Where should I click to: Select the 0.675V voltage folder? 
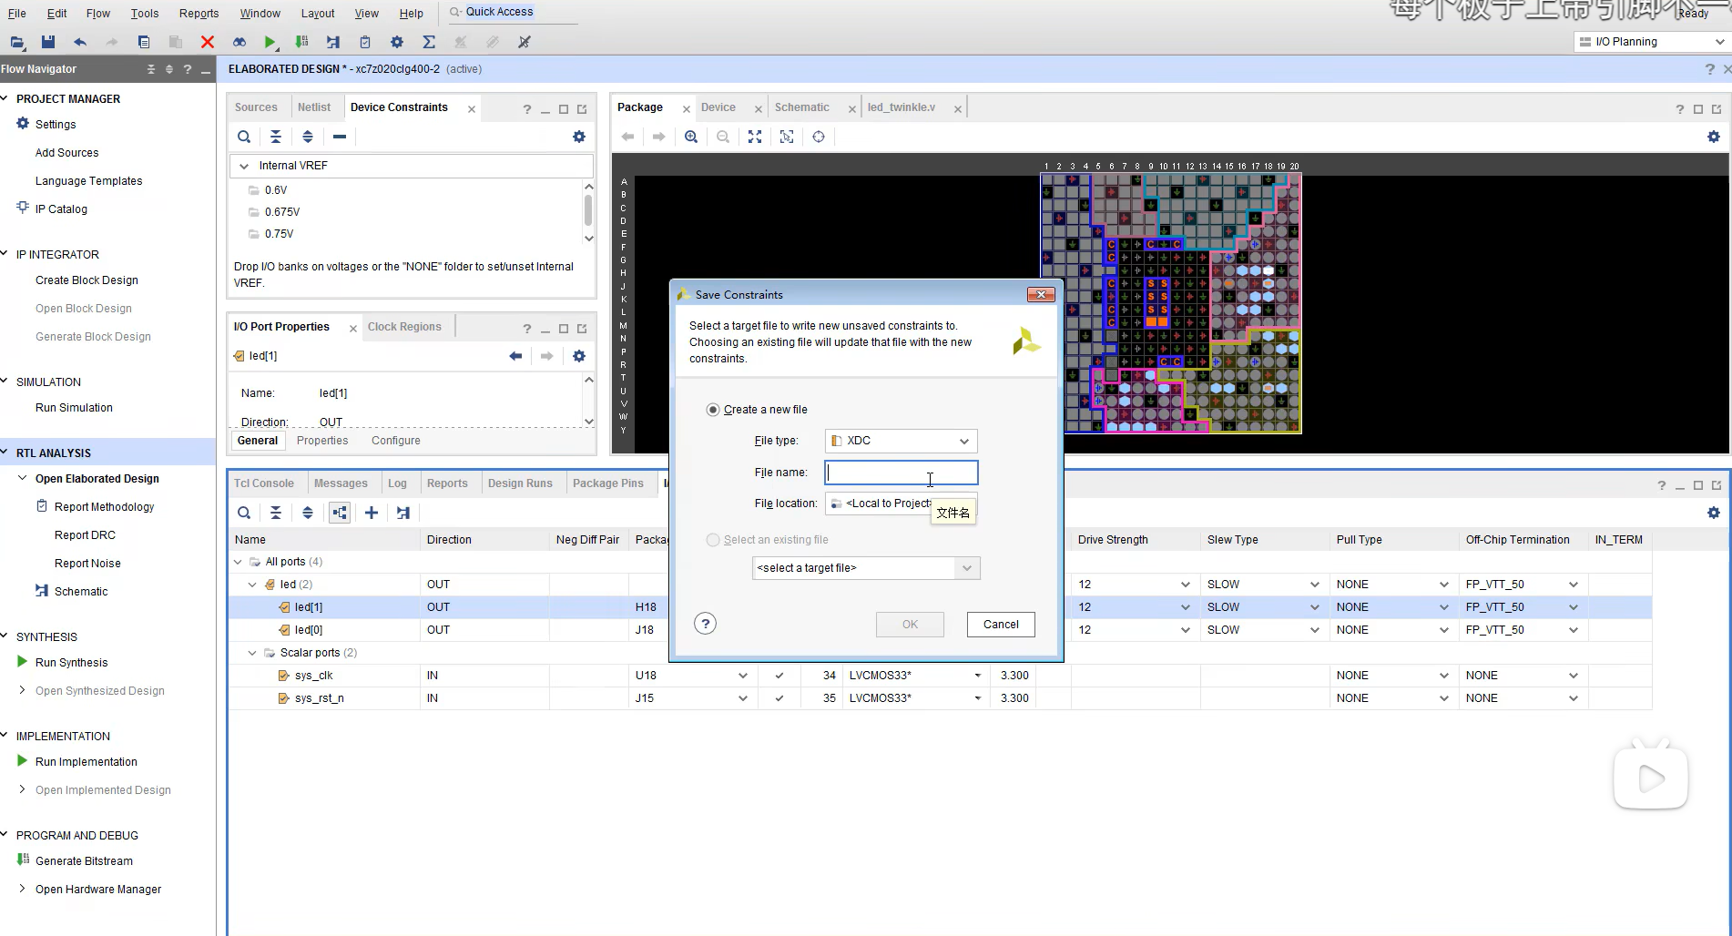coord(282,212)
